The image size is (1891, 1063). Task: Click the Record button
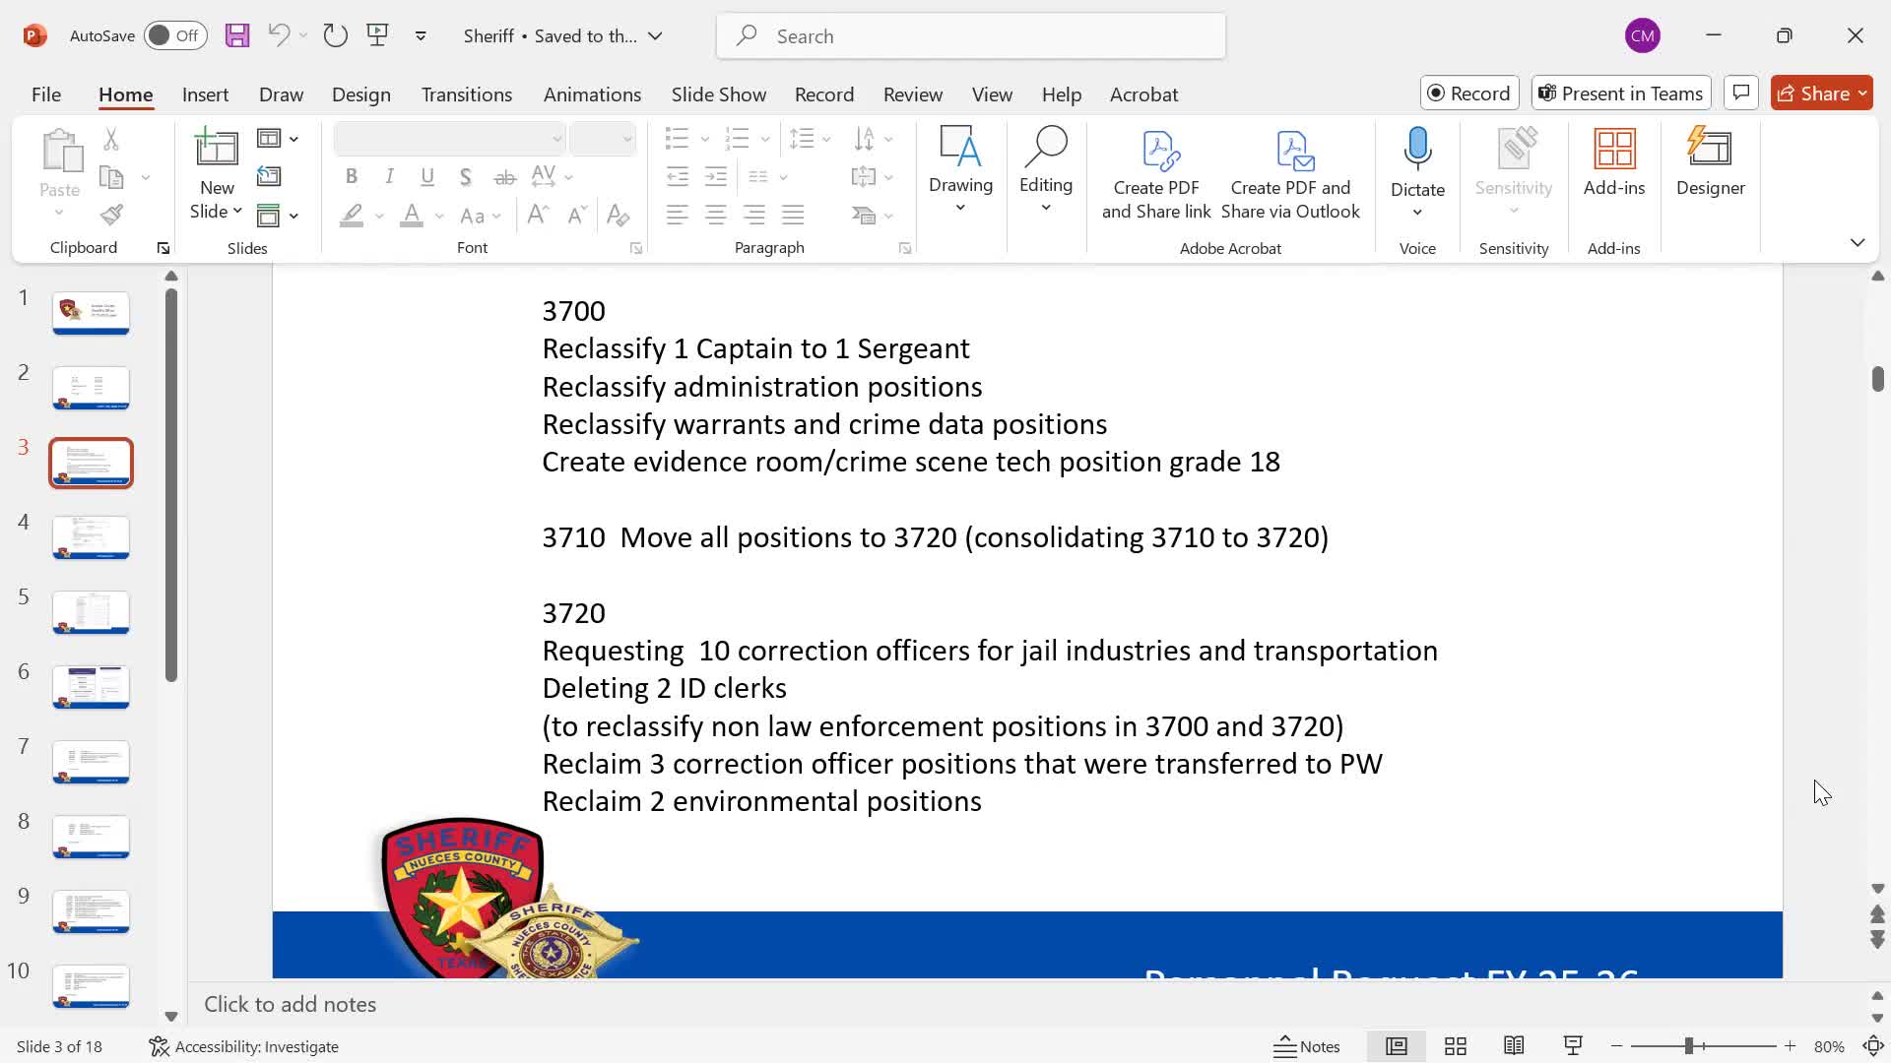point(1468,94)
